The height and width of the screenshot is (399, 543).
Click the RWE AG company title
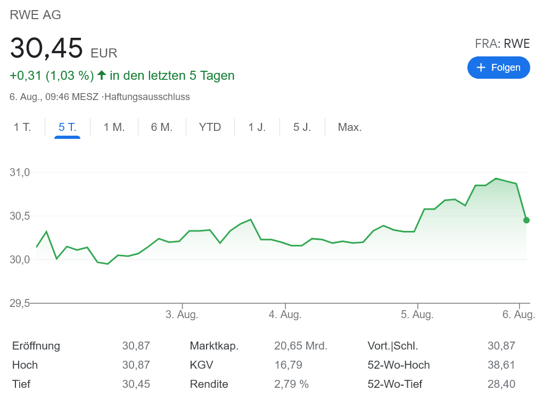[36, 15]
